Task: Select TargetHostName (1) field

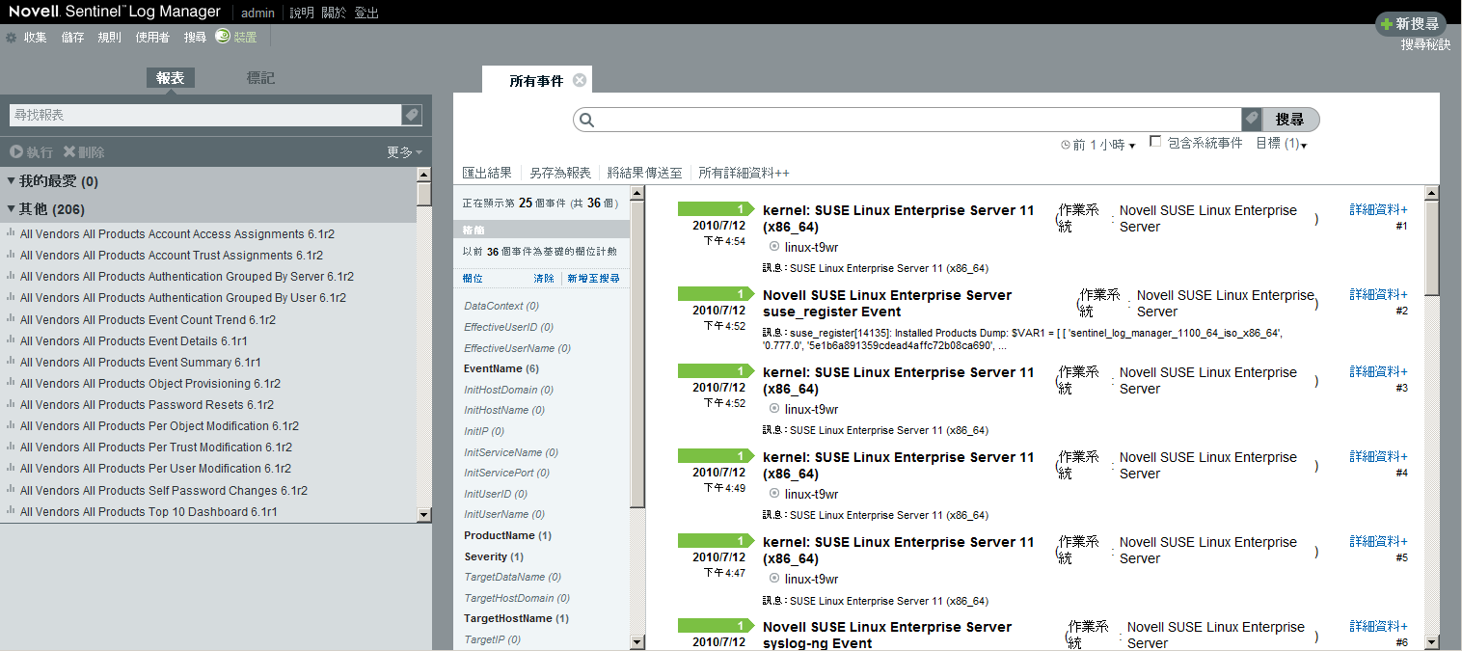Action: [517, 618]
